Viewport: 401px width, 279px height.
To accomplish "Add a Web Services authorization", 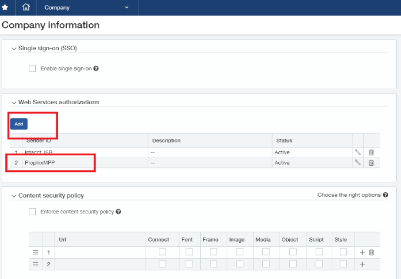I will pos(19,124).
